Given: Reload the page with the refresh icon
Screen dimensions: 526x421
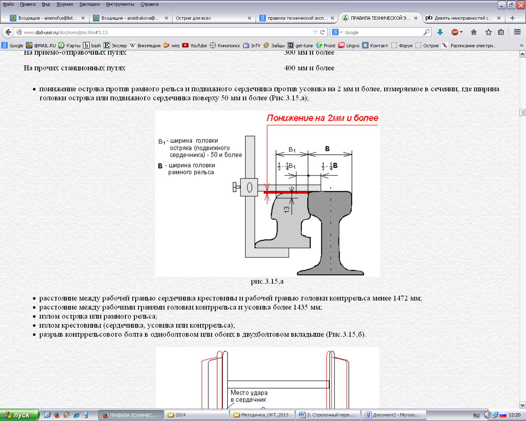Looking at the screenshot, I should [x=323, y=32].
